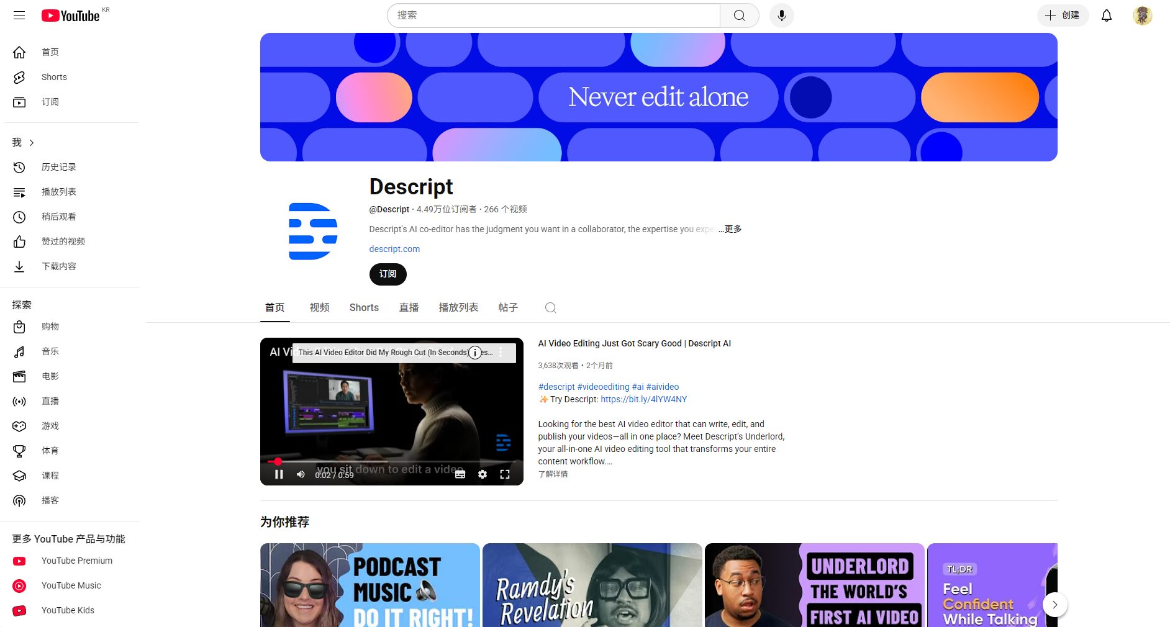Screen dimensions: 1170x627
Task: Open the descript.com link
Action: (394, 249)
